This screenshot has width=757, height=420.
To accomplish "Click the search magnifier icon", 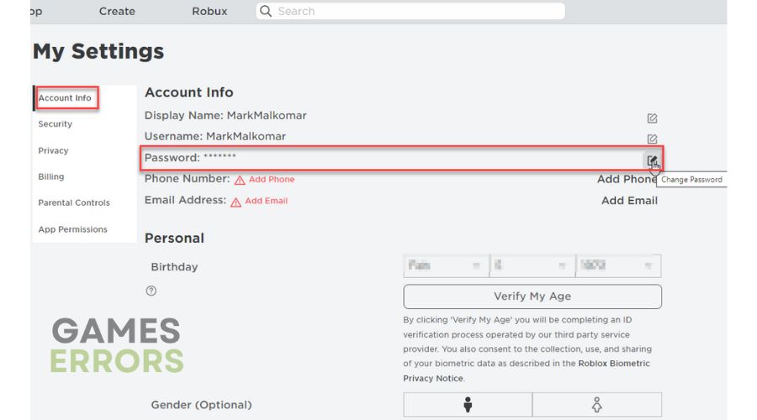I will click(x=266, y=11).
